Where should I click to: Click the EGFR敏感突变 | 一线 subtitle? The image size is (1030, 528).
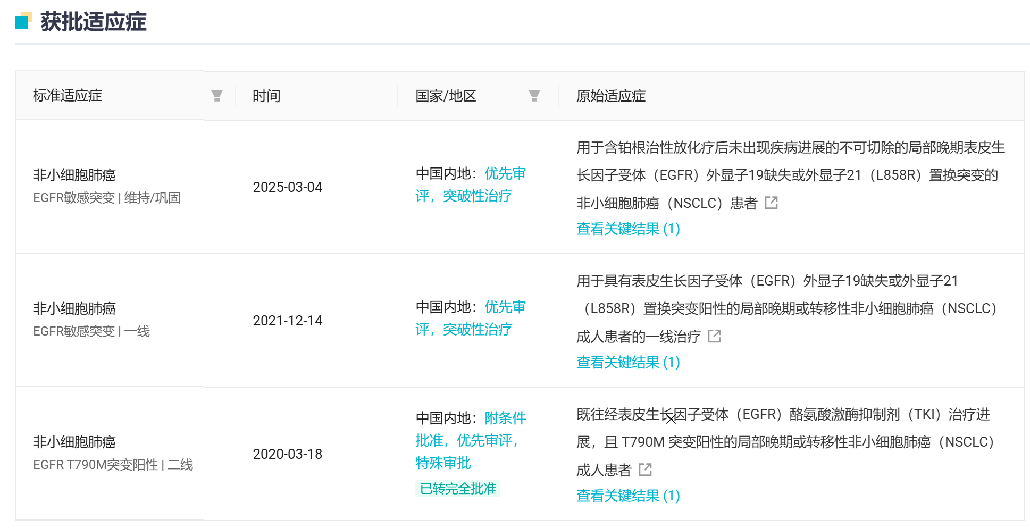[x=91, y=331]
